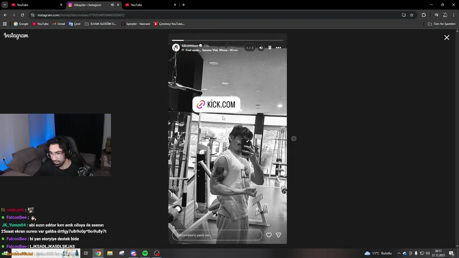The image size is (459, 258).
Task: Like the story with the heart icon
Action: [269, 235]
